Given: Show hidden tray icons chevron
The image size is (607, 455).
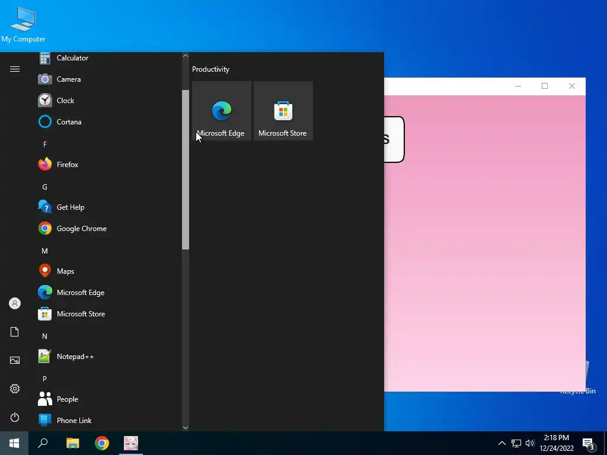Looking at the screenshot, I should 501,443.
